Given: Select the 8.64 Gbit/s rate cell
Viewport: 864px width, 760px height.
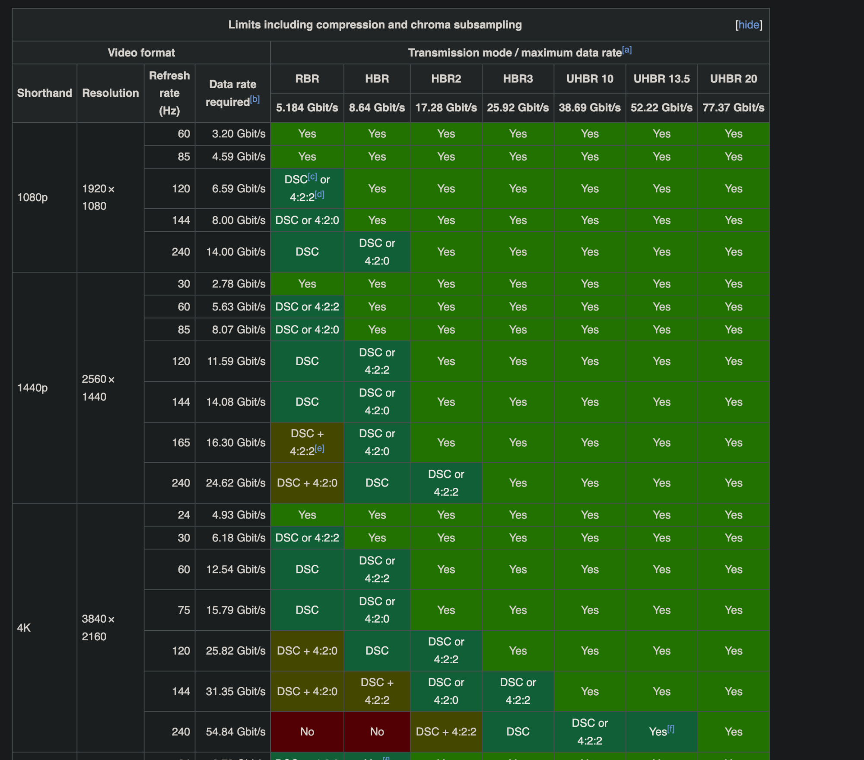Looking at the screenshot, I should coord(377,108).
